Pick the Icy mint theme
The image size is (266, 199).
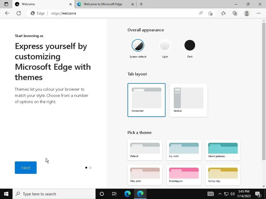(184, 150)
